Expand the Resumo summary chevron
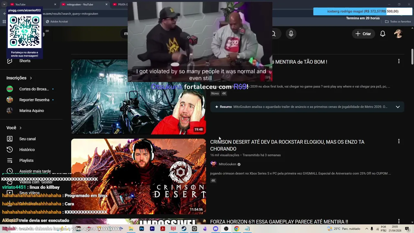The width and height of the screenshot is (414, 233). coord(398,107)
